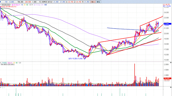Screen dimensions: 172x96
Task: Select the 120 volume average legend
Action: pyautogui.click(x=20, y=63)
